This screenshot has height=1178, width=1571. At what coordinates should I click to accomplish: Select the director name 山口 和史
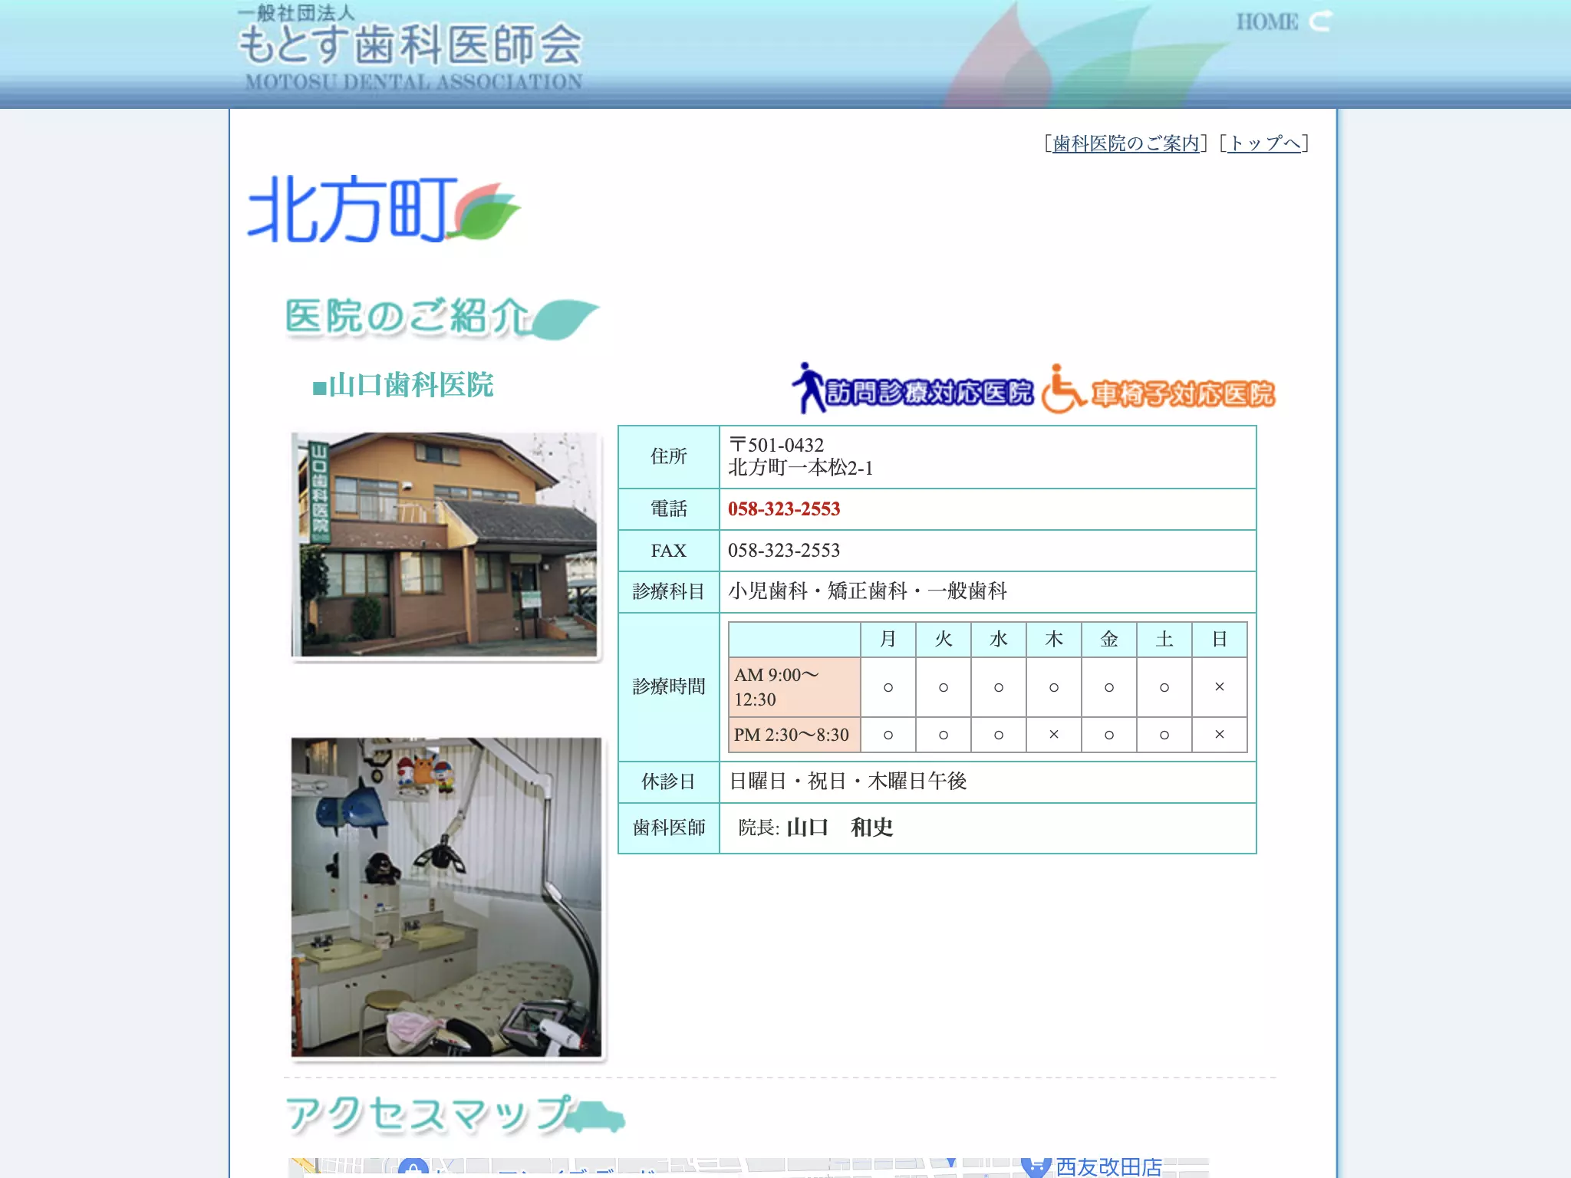[x=840, y=828]
